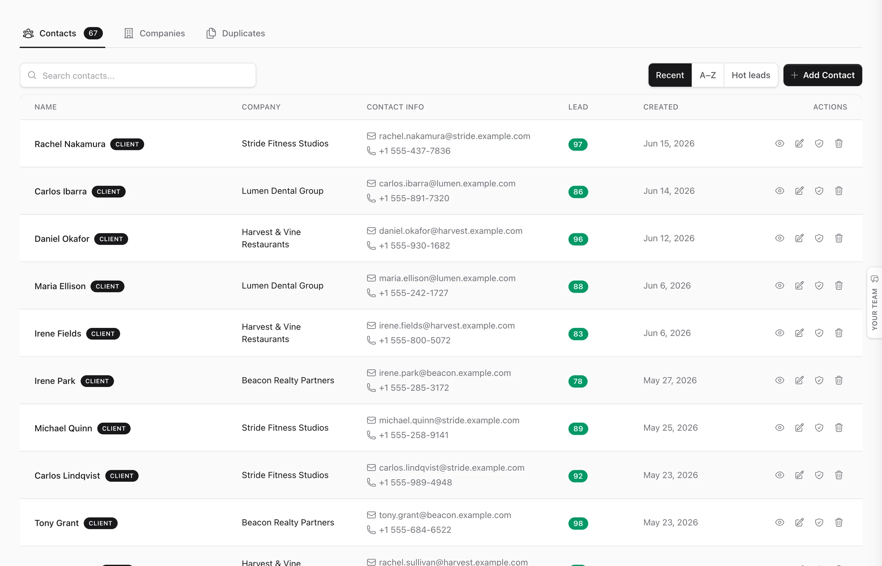Focus the Search contacts field
The width and height of the screenshot is (882, 566).
(138, 76)
